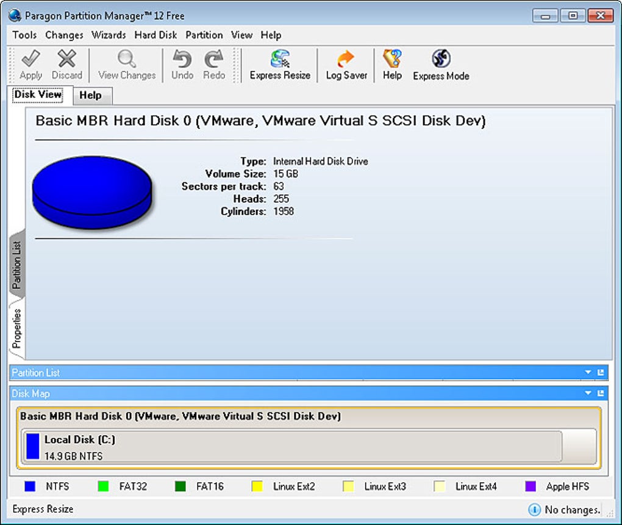622x525 pixels.
Task: Click 'Internal Hard Disk Drive' type value
Action: click(x=321, y=161)
